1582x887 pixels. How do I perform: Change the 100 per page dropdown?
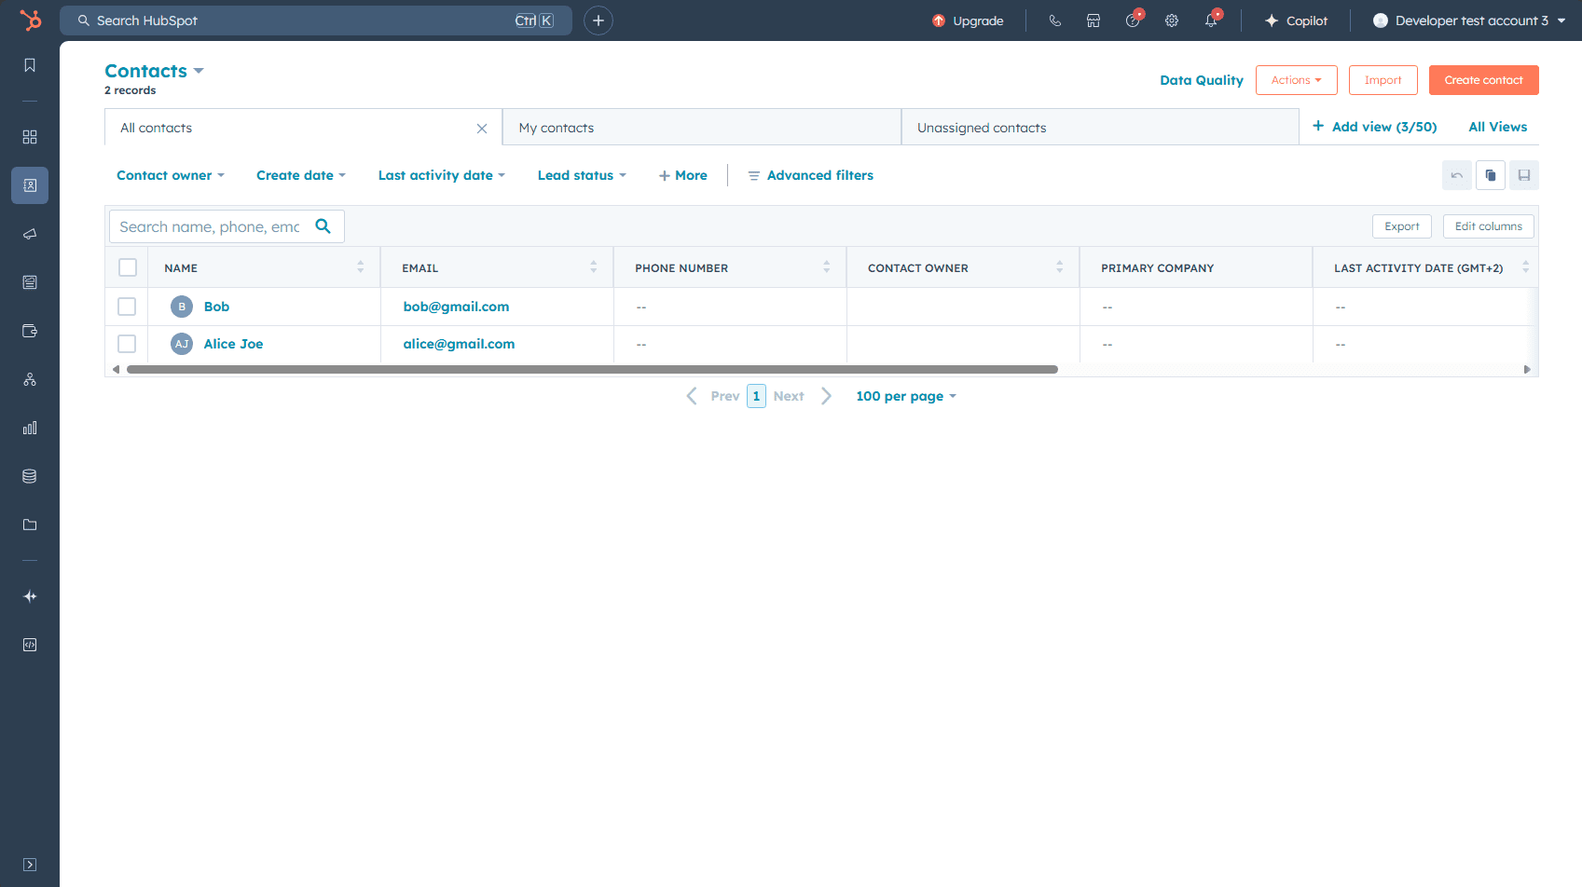[905, 396]
